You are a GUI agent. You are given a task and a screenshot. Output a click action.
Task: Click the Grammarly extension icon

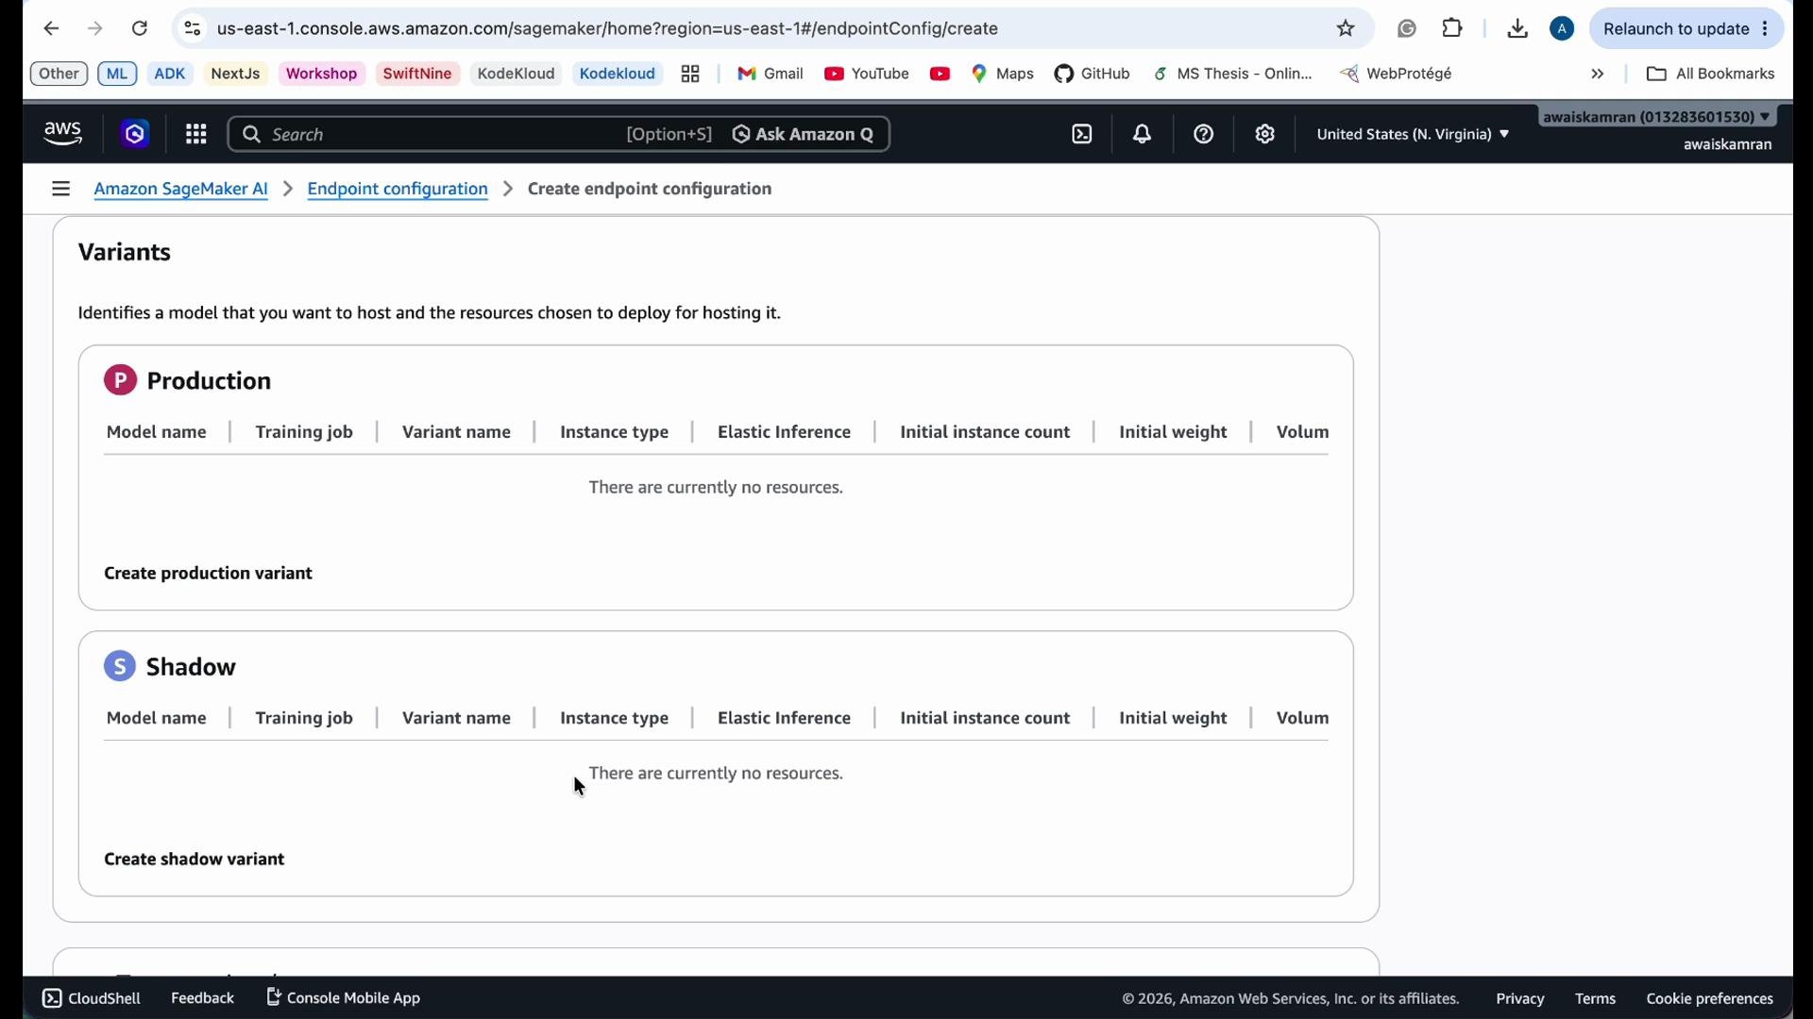(1407, 29)
